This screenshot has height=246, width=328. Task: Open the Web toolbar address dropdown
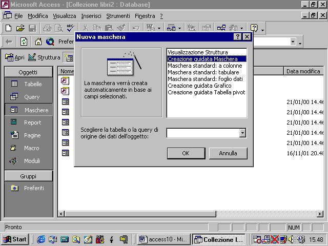point(293,42)
